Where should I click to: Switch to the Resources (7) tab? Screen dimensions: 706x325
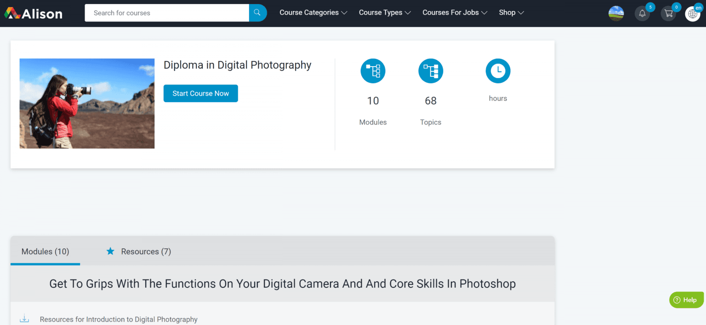[146, 251]
